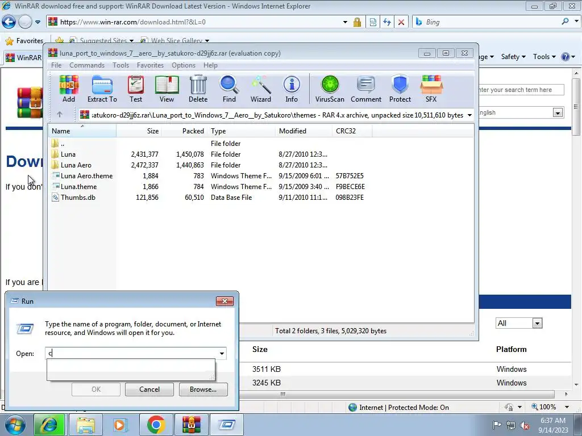Click Browse... in the Run dialog
The width and height of the screenshot is (582, 436).
[203, 389]
